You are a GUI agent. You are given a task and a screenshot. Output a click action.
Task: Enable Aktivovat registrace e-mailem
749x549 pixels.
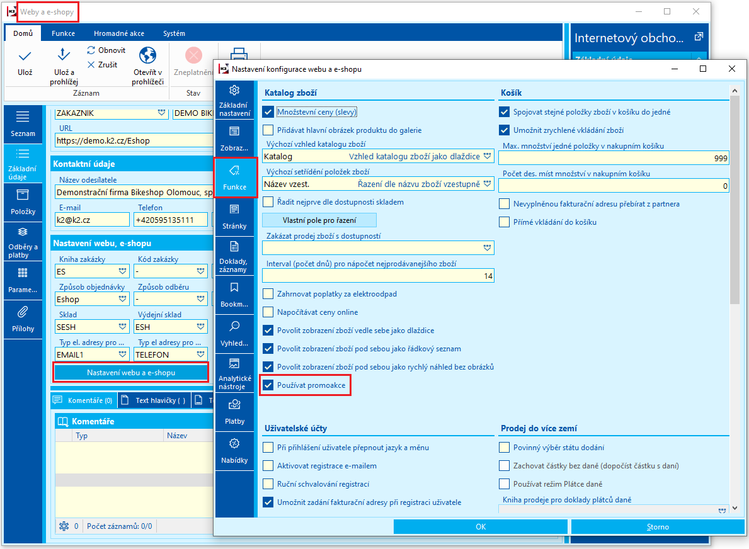[x=268, y=466]
